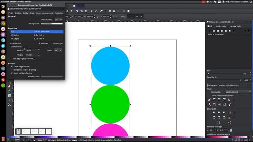Switch to Stroke paint tab
253x142 pixels.
(221, 26)
